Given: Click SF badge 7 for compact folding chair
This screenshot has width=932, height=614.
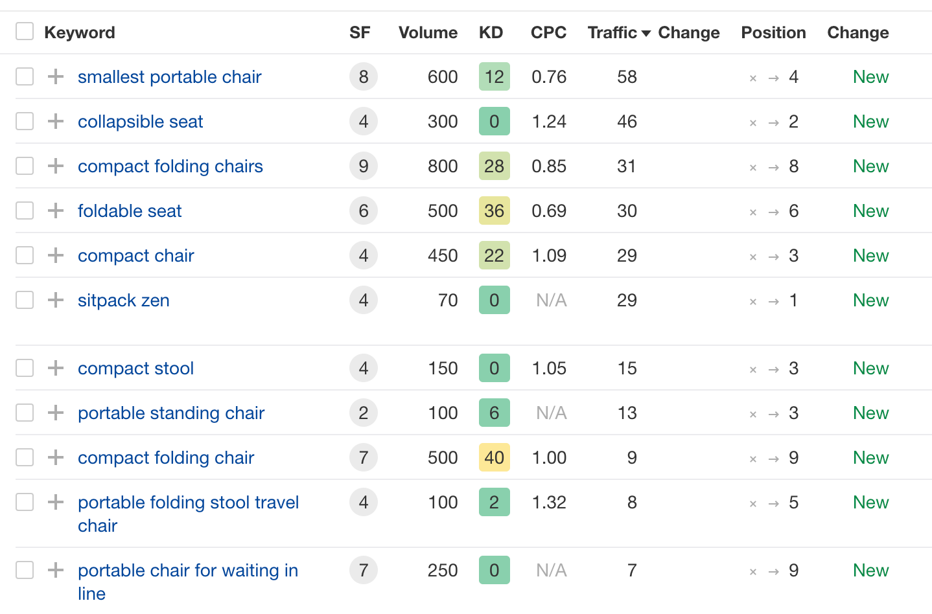Looking at the screenshot, I should (x=363, y=458).
